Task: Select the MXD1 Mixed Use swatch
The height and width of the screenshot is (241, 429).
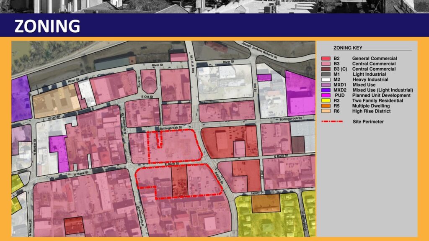Action: point(326,85)
